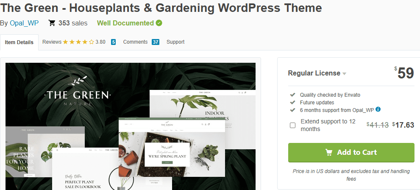The height and width of the screenshot is (190, 420).
Task: Click the 3.80 rating value
Action: coord(100,42)
